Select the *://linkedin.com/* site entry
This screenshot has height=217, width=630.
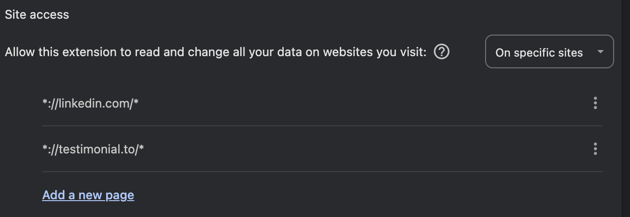click(x=322, y=103)
